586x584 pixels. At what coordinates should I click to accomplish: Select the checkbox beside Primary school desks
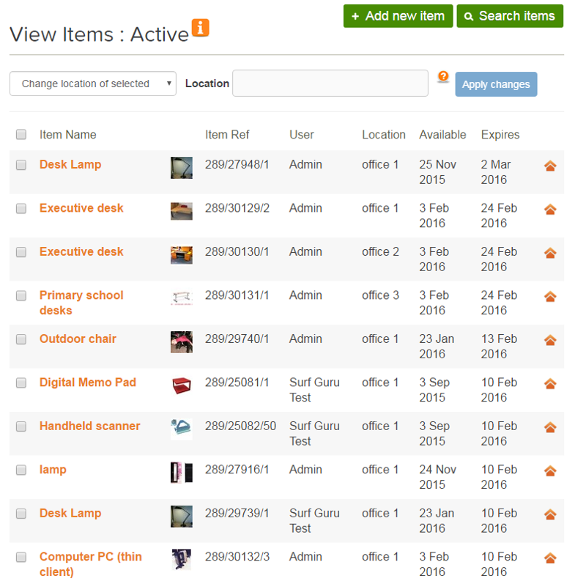coord(21,295)
